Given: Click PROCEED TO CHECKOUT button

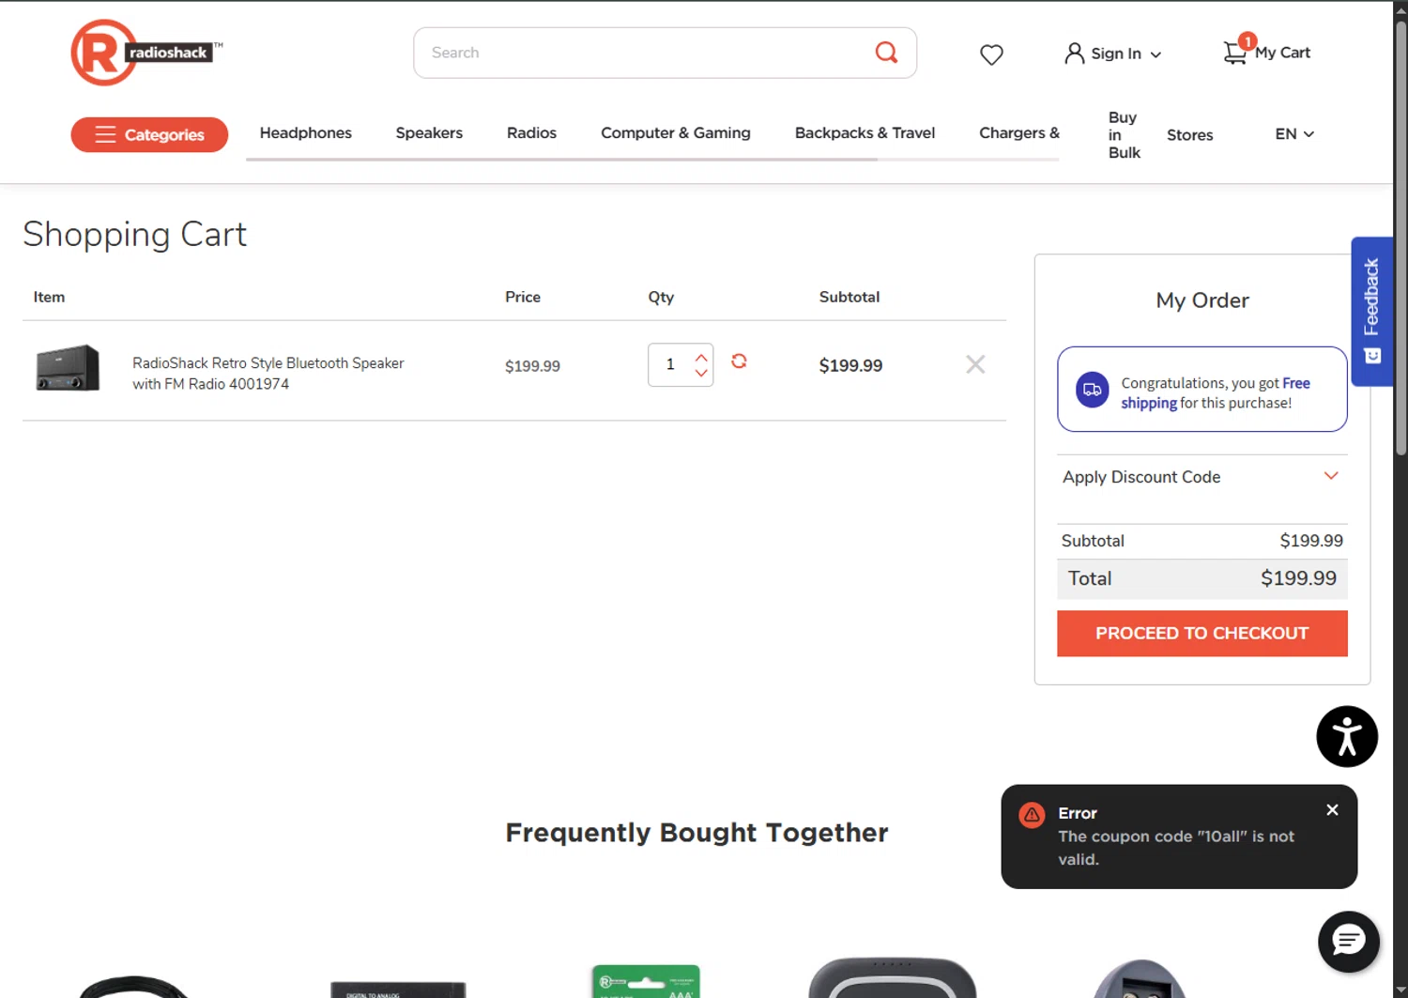Looking at the screenshot, I should click(1202, 634).
